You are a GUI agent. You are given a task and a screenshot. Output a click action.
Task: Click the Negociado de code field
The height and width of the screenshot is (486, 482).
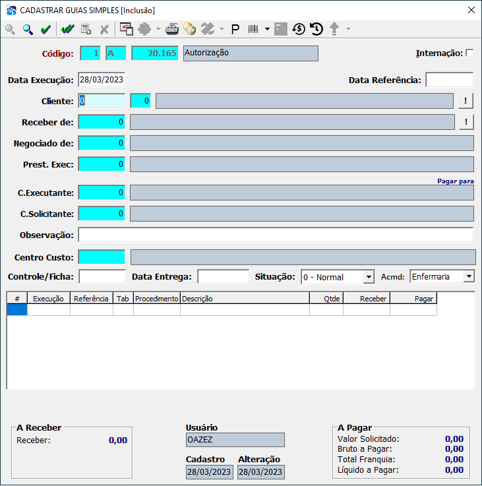coord(102,143)
